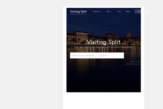Click the white card area below the hero image
The width and height of the screenshot is (163, 109).
pos(104,101)
